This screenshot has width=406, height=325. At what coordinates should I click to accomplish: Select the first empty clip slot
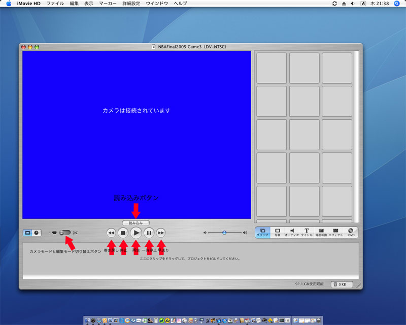[272, 68]
